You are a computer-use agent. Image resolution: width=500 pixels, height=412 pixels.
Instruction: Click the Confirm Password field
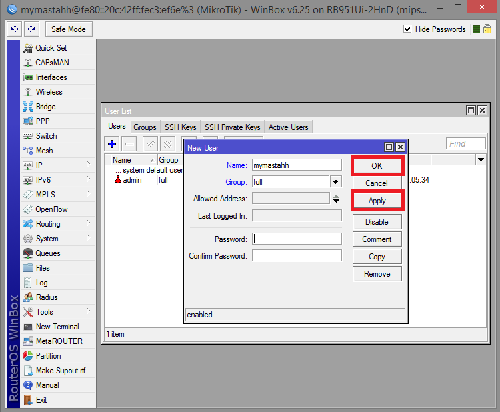click(x=297, y=256)
